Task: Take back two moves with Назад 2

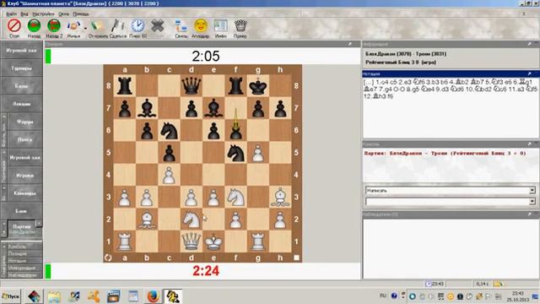Action: coord(54,26)
